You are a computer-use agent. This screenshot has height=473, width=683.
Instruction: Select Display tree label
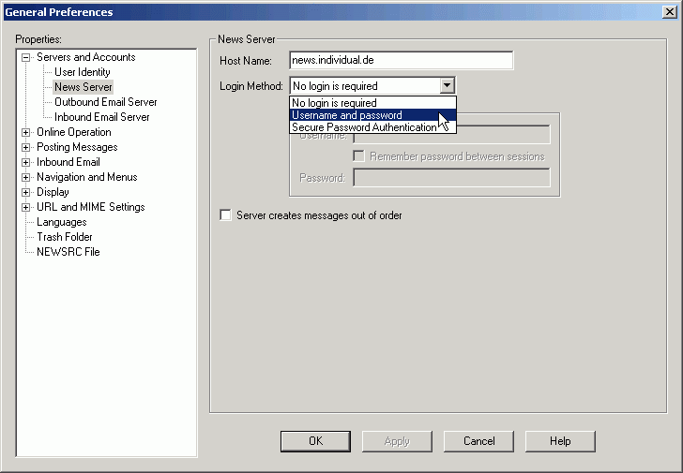click(x=53, y=192)
